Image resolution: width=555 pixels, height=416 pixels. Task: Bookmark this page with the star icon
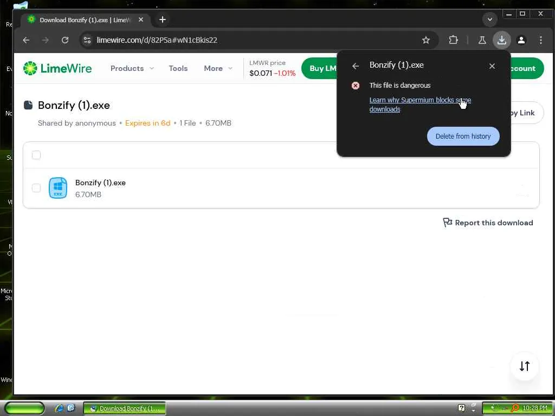tap(426, 40)
